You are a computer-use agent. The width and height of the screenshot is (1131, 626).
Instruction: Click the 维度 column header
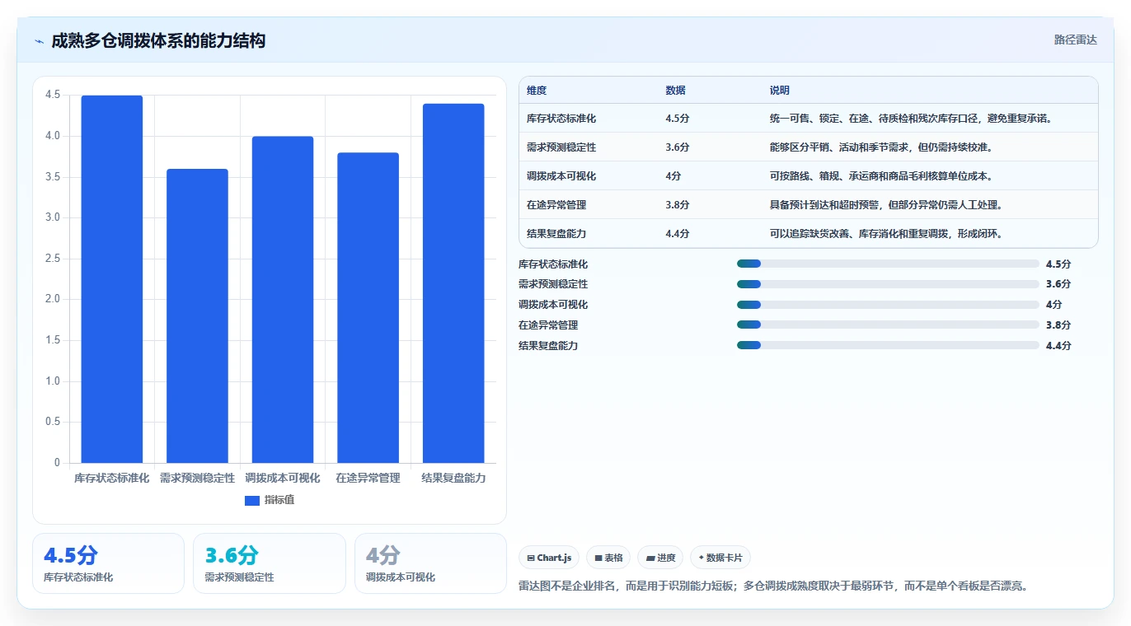[x=537, y=91]
